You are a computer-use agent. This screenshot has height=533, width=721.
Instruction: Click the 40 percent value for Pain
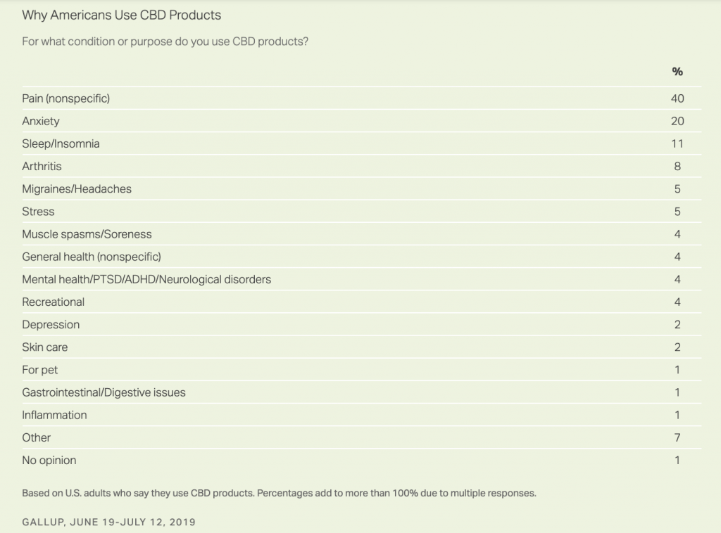(x=677, y=98)
